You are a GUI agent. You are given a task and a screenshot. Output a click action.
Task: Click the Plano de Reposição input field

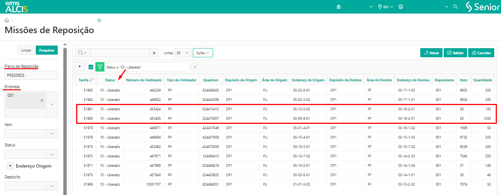[31, 75]
